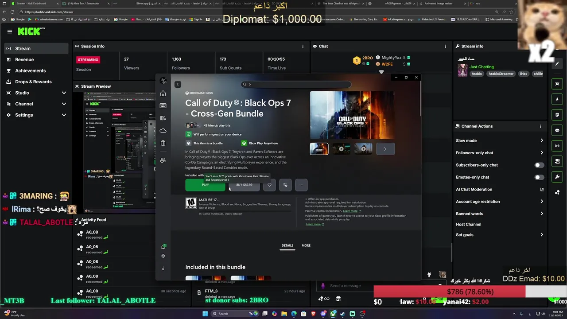Viewport: 567px width, 319px height.
Task: Click BUY $69.99 button
Action: tap(245, 185)
